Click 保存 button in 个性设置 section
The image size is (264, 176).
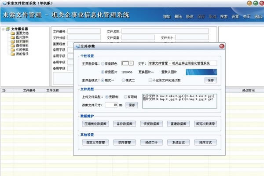(x=211, y=81)
